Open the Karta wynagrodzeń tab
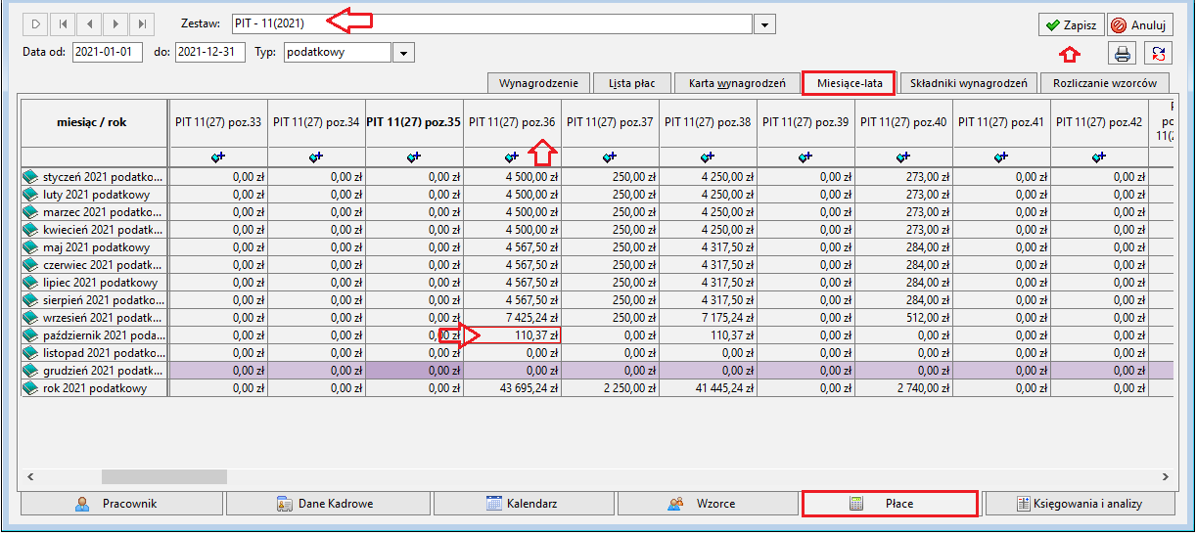This screenshot has height=535, width=1196. pyautogui.click(x=737, y=83)
